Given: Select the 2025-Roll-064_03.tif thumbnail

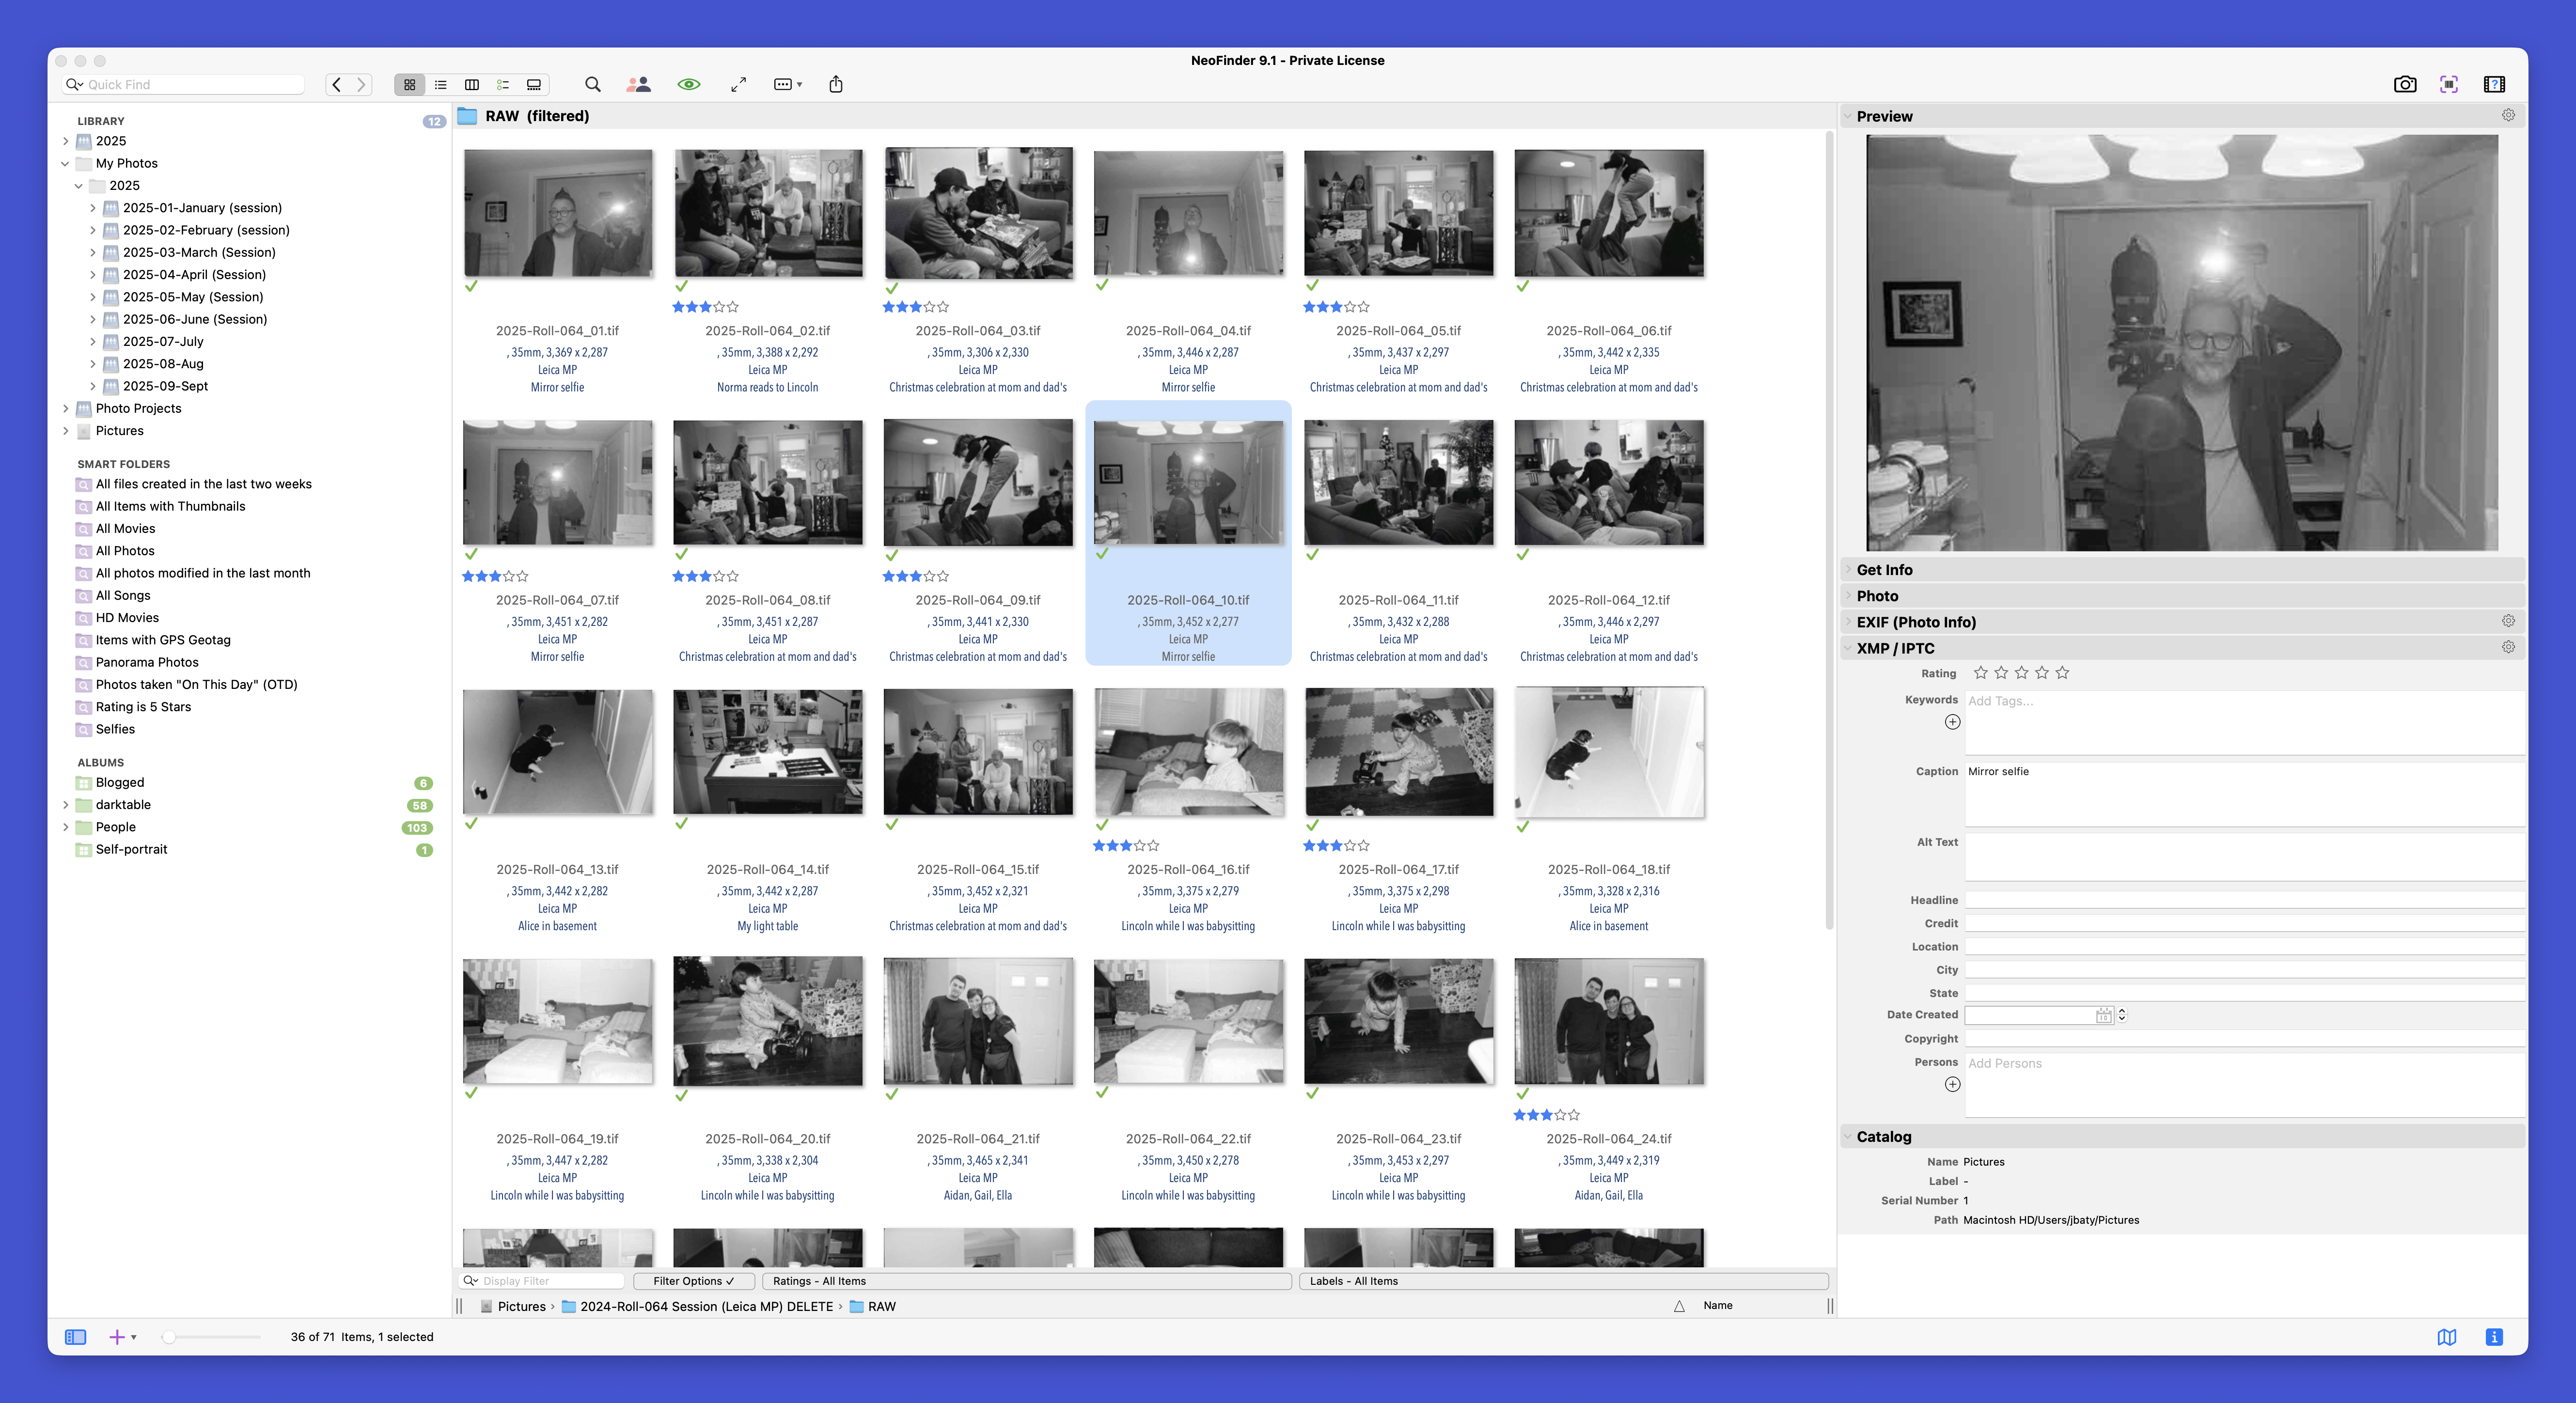Looking at the screenshot, I should [x=978, y=212].
